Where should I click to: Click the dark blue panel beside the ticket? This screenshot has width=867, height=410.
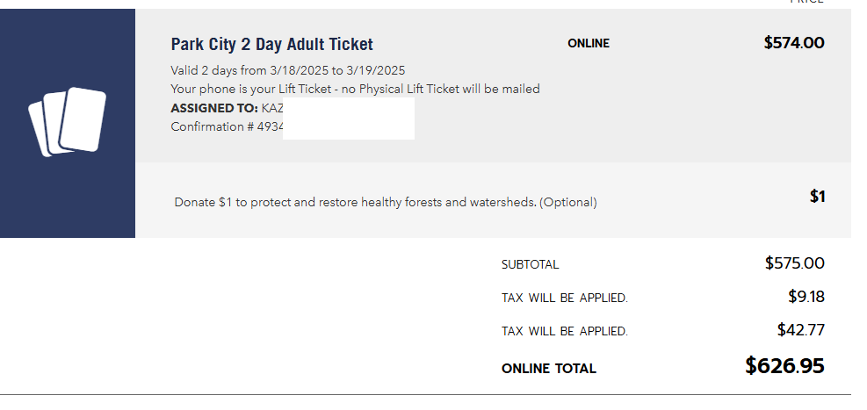coord(68,123)
